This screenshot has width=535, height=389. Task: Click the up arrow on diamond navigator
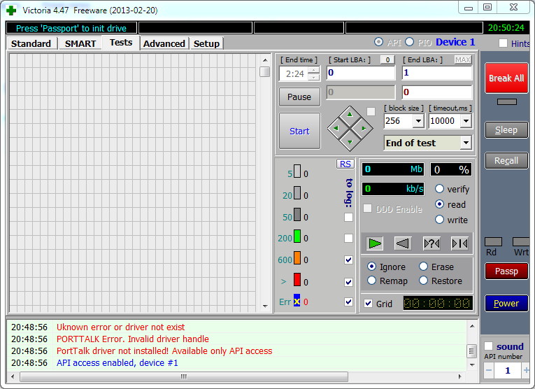[350, 115]
